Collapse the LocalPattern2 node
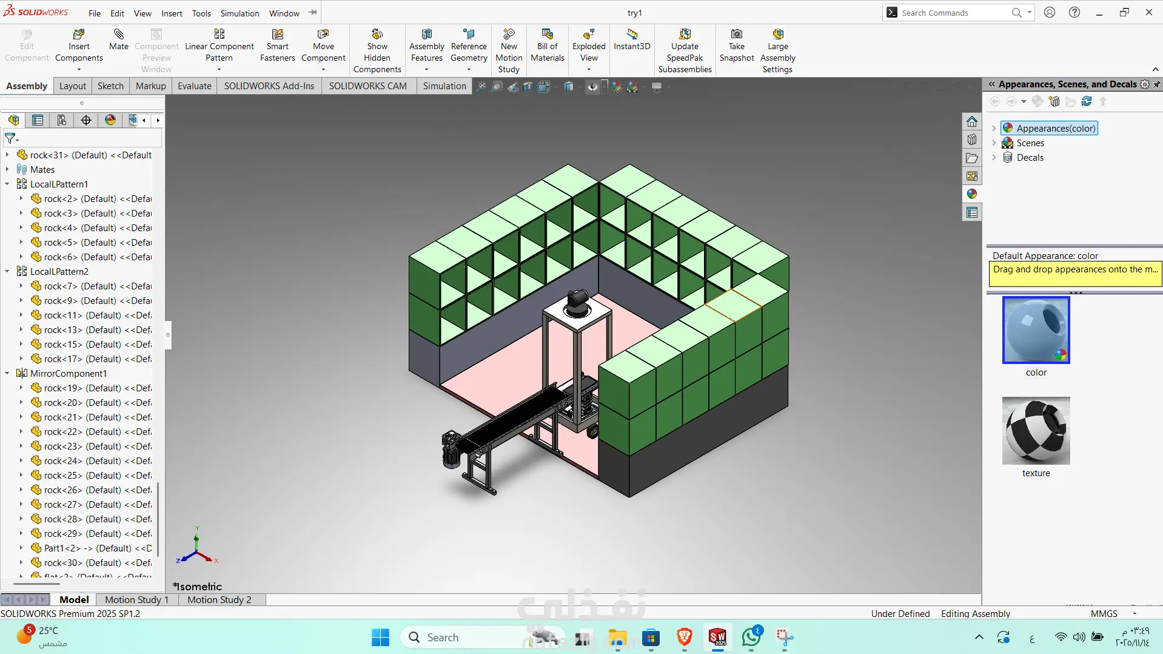 click(x=7, y=271)
